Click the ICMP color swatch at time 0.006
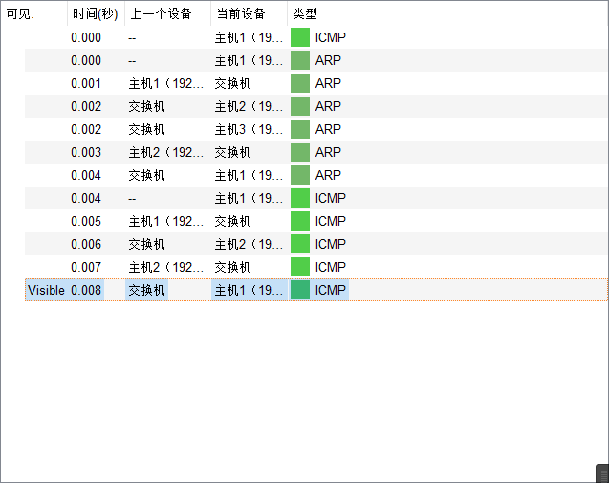Image resolution: width=609 pixels, height=483 pixels. 300,244
